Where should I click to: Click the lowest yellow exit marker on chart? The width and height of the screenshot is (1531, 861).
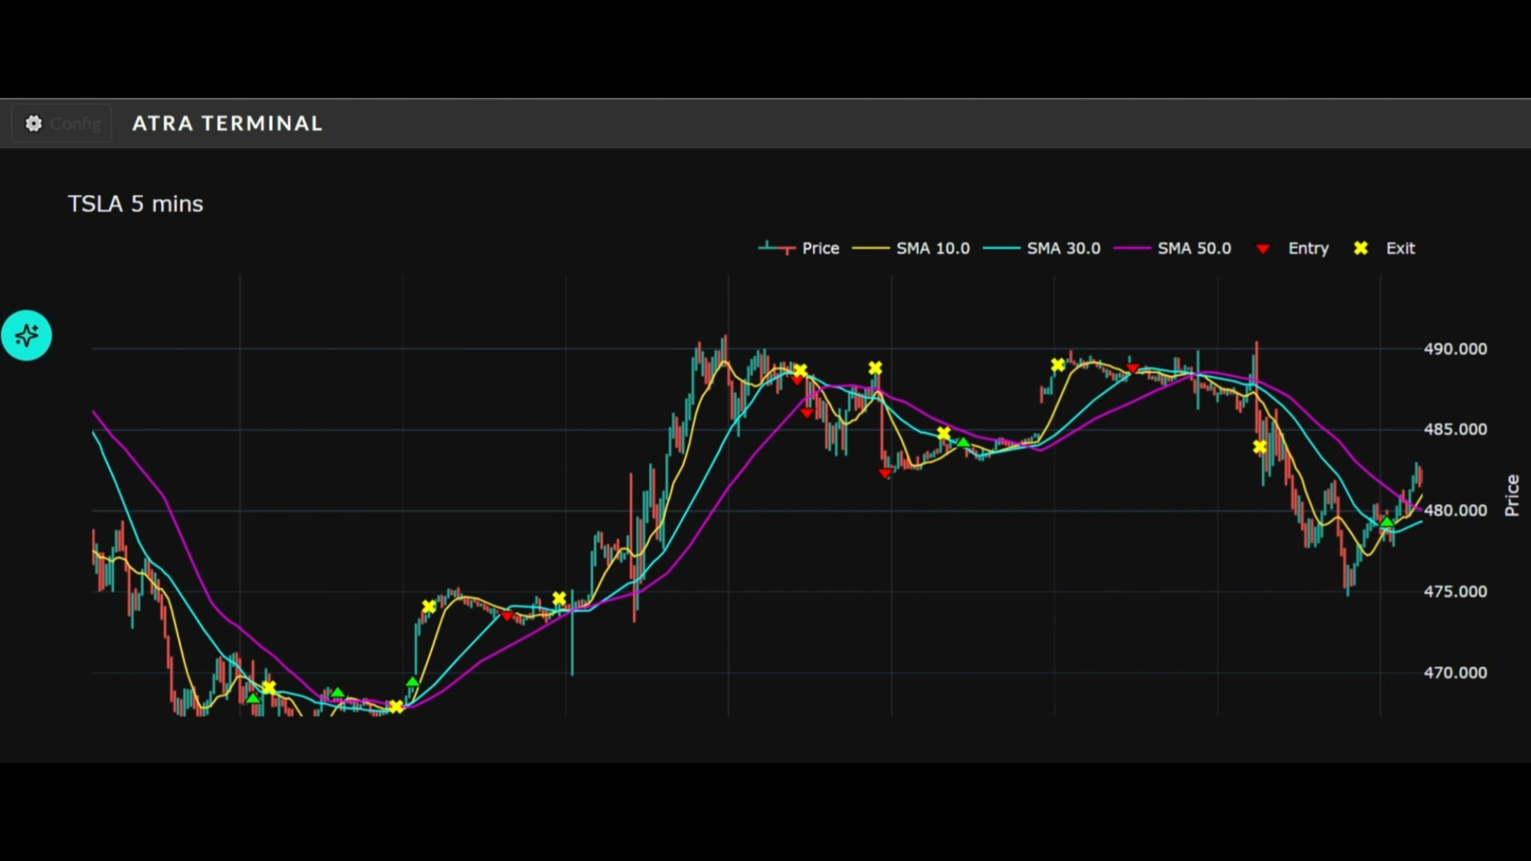tap(396, 707)
